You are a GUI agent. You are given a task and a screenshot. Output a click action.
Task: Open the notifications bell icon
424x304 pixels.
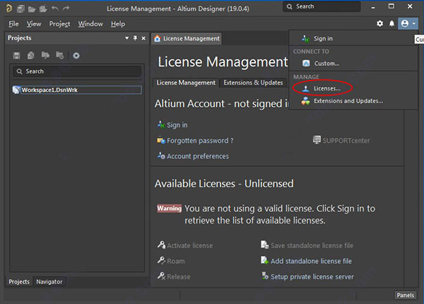point(392,23)
